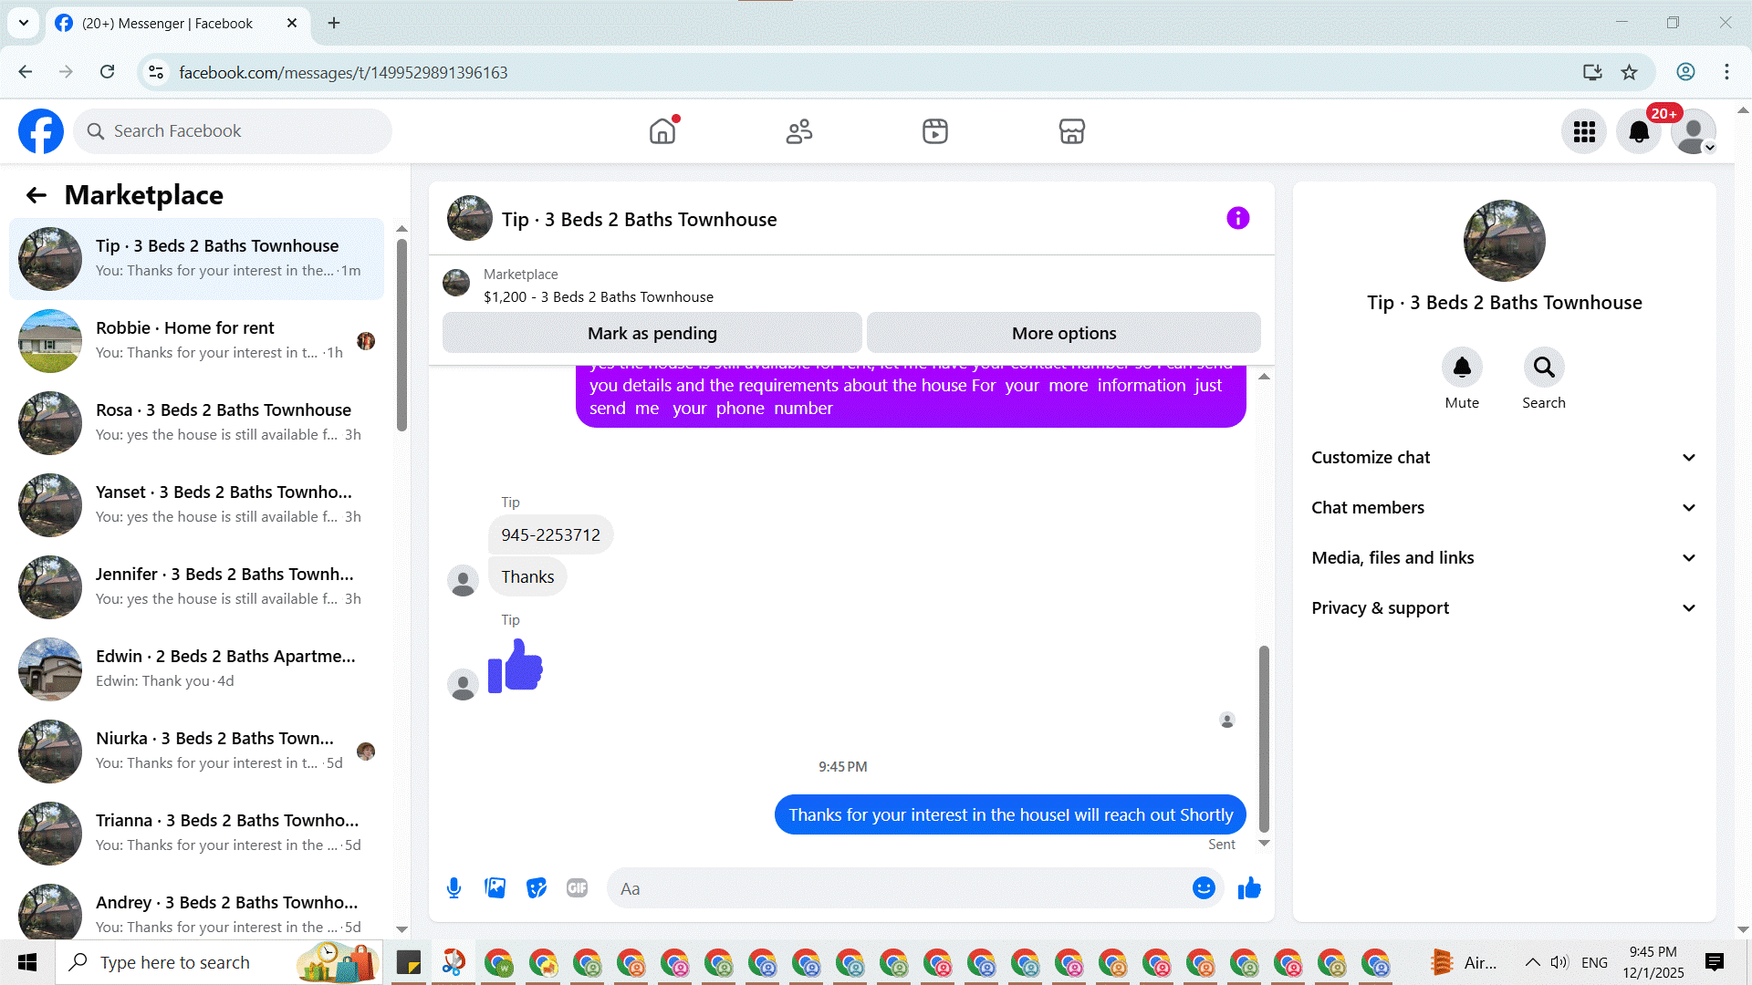Screen dimensions: 1752x985
Task: Click the phone number message 945-2253712
Action: (x=550, y=535)
